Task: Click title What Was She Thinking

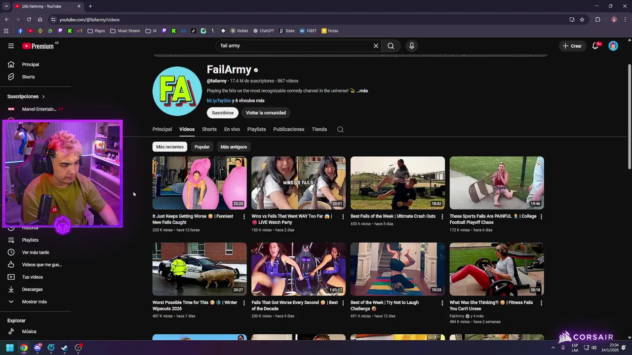Action: coord(491,306)
